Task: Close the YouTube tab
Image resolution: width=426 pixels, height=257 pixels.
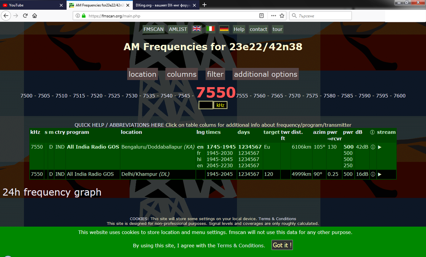Action: click(x=61, y=5)
